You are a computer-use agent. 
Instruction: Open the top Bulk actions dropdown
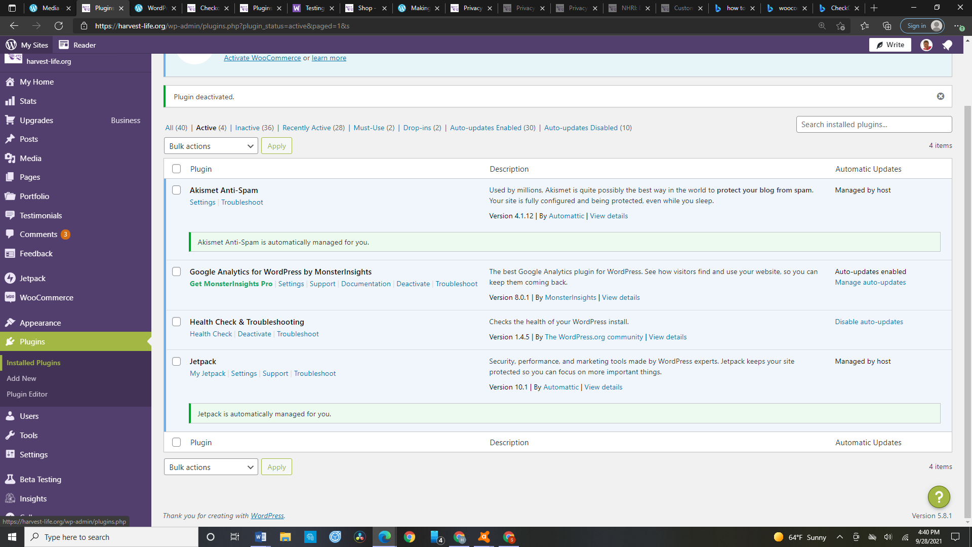[211, 146]
